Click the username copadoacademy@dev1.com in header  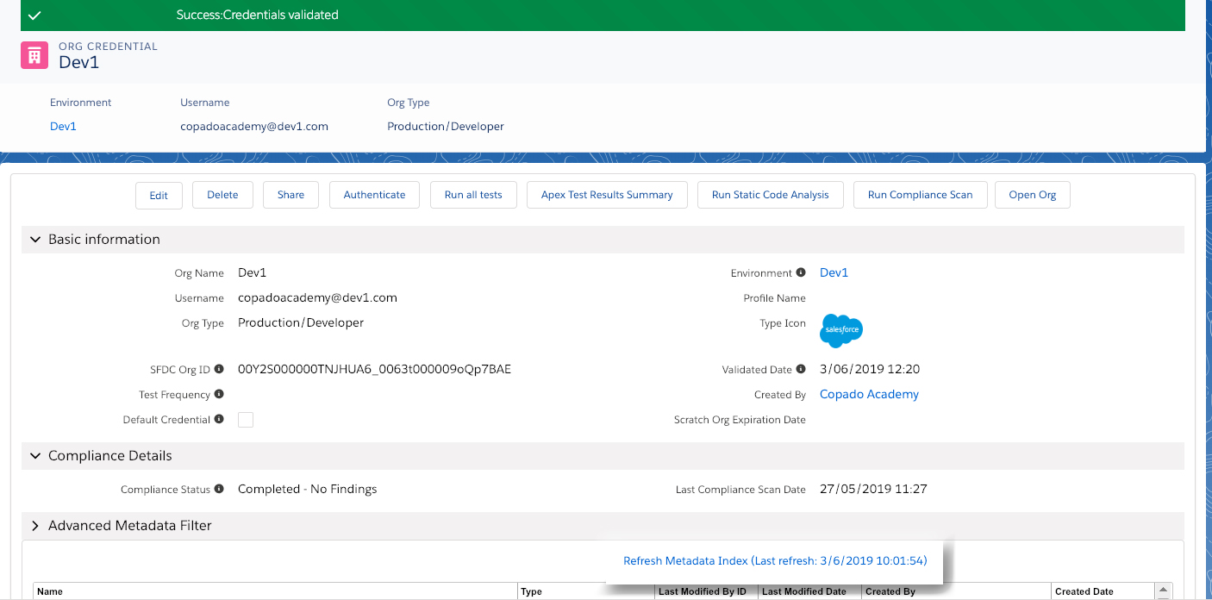click(254, 126)
